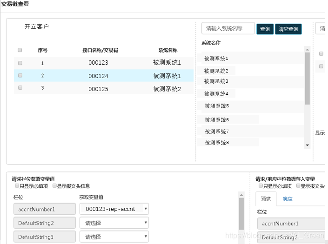Click request fields scrollbar up arrow
The height and width of the screenshot is (244, 328).
point(241,195)
